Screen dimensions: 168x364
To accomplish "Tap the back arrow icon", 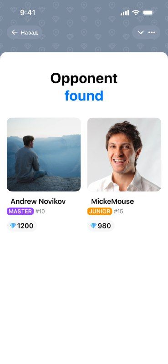I will (x=15, y=32).
